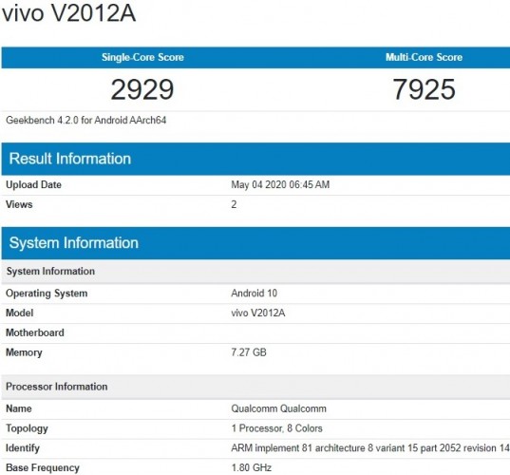Click the Model value vivo V2012A
This screenshot has width=510, height=475.
pos(258,313)
